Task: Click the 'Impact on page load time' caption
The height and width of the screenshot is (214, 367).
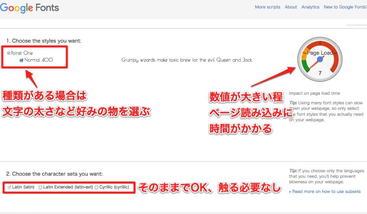Action: click(315, 93)
